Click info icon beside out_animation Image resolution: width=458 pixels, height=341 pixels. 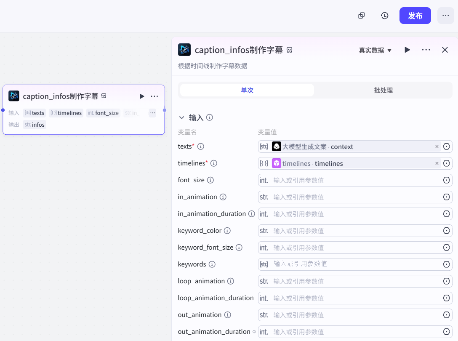coord(228,315)
